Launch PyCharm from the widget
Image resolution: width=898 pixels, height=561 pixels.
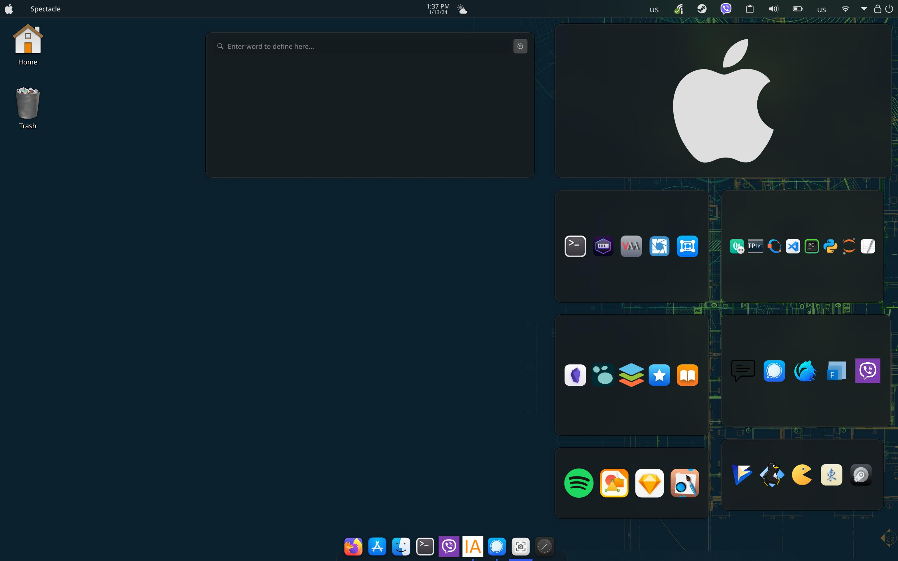(x=811, y=246)
